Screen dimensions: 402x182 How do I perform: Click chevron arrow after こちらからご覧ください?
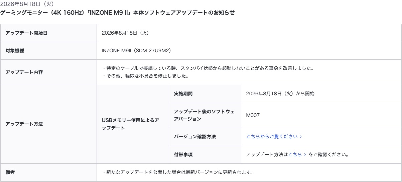coord(301,137)
